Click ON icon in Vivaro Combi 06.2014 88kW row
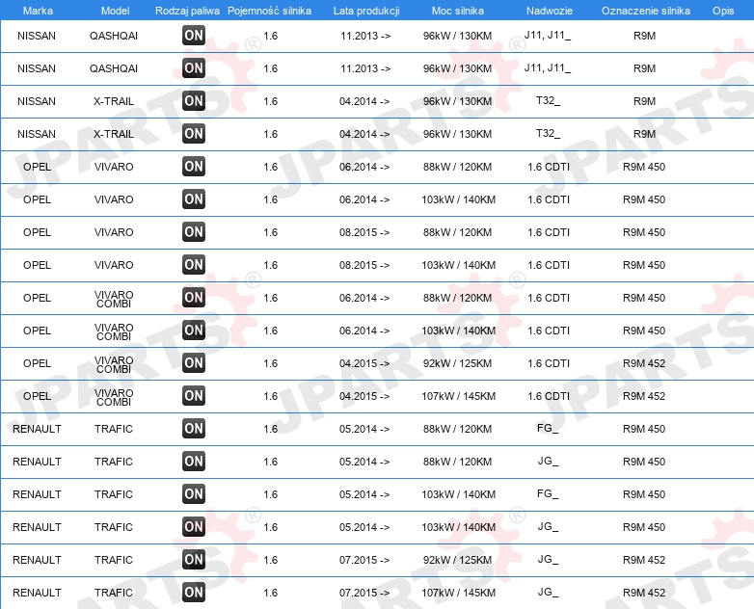The height and width of the screenshot is (609, 754). 194,297
